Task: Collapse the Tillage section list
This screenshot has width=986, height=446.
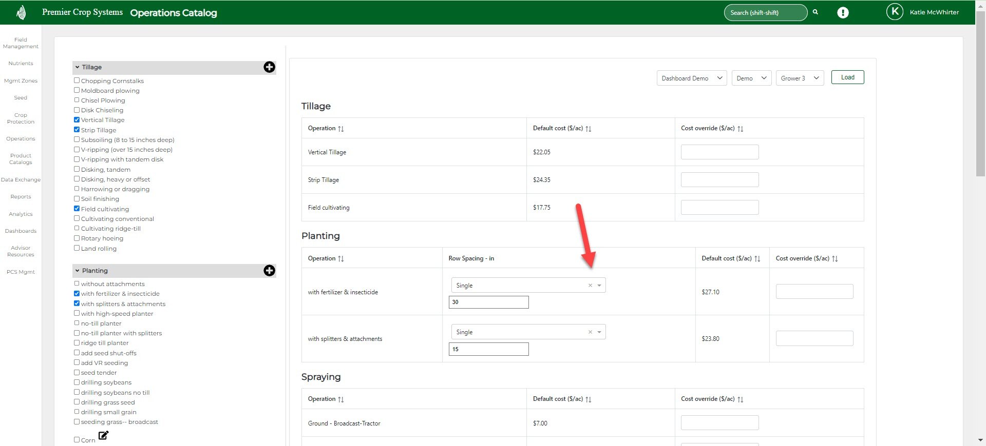Action: (78, 67)
